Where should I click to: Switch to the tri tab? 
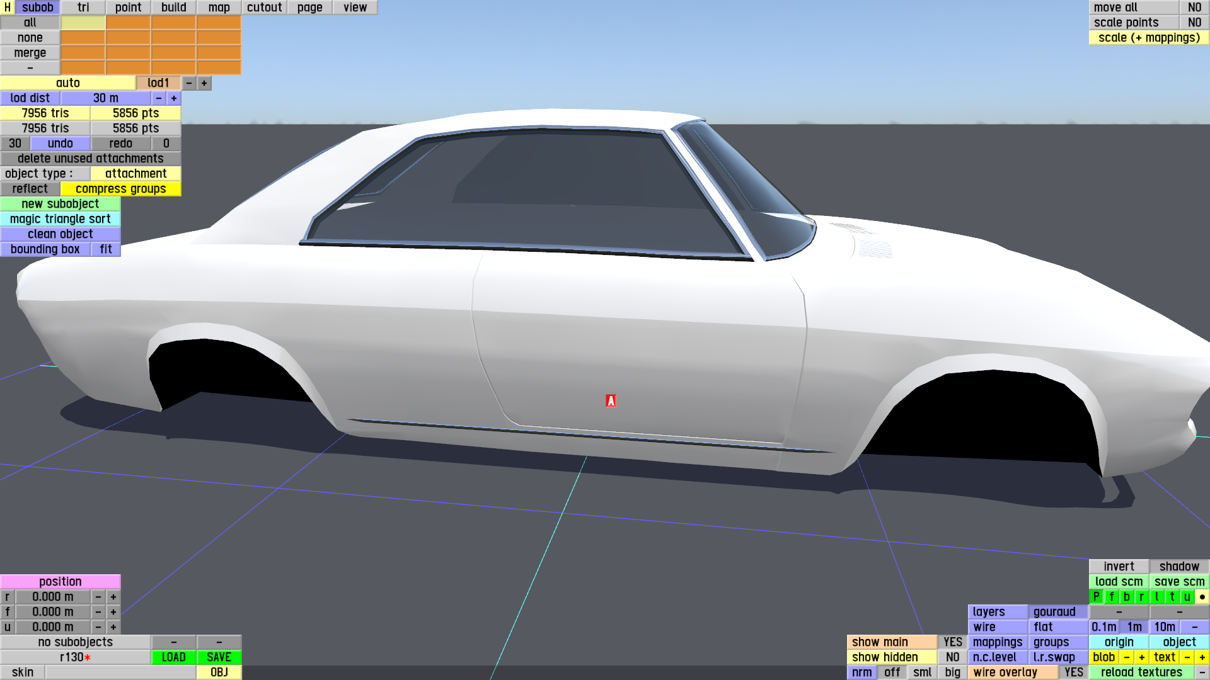pos(83,8)
